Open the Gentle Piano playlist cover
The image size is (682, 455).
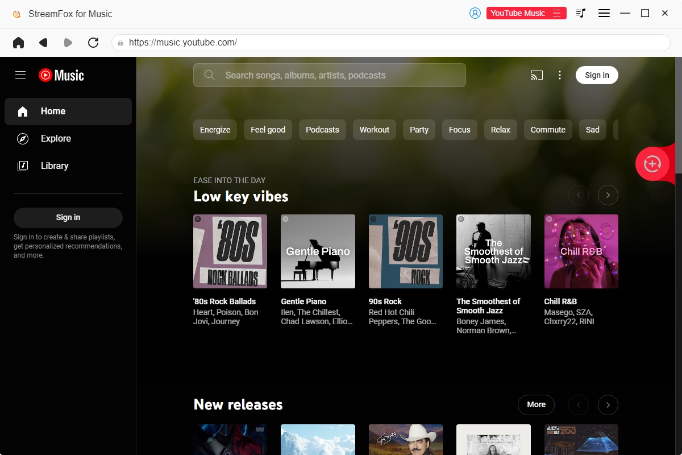click(x=318, y=251)
